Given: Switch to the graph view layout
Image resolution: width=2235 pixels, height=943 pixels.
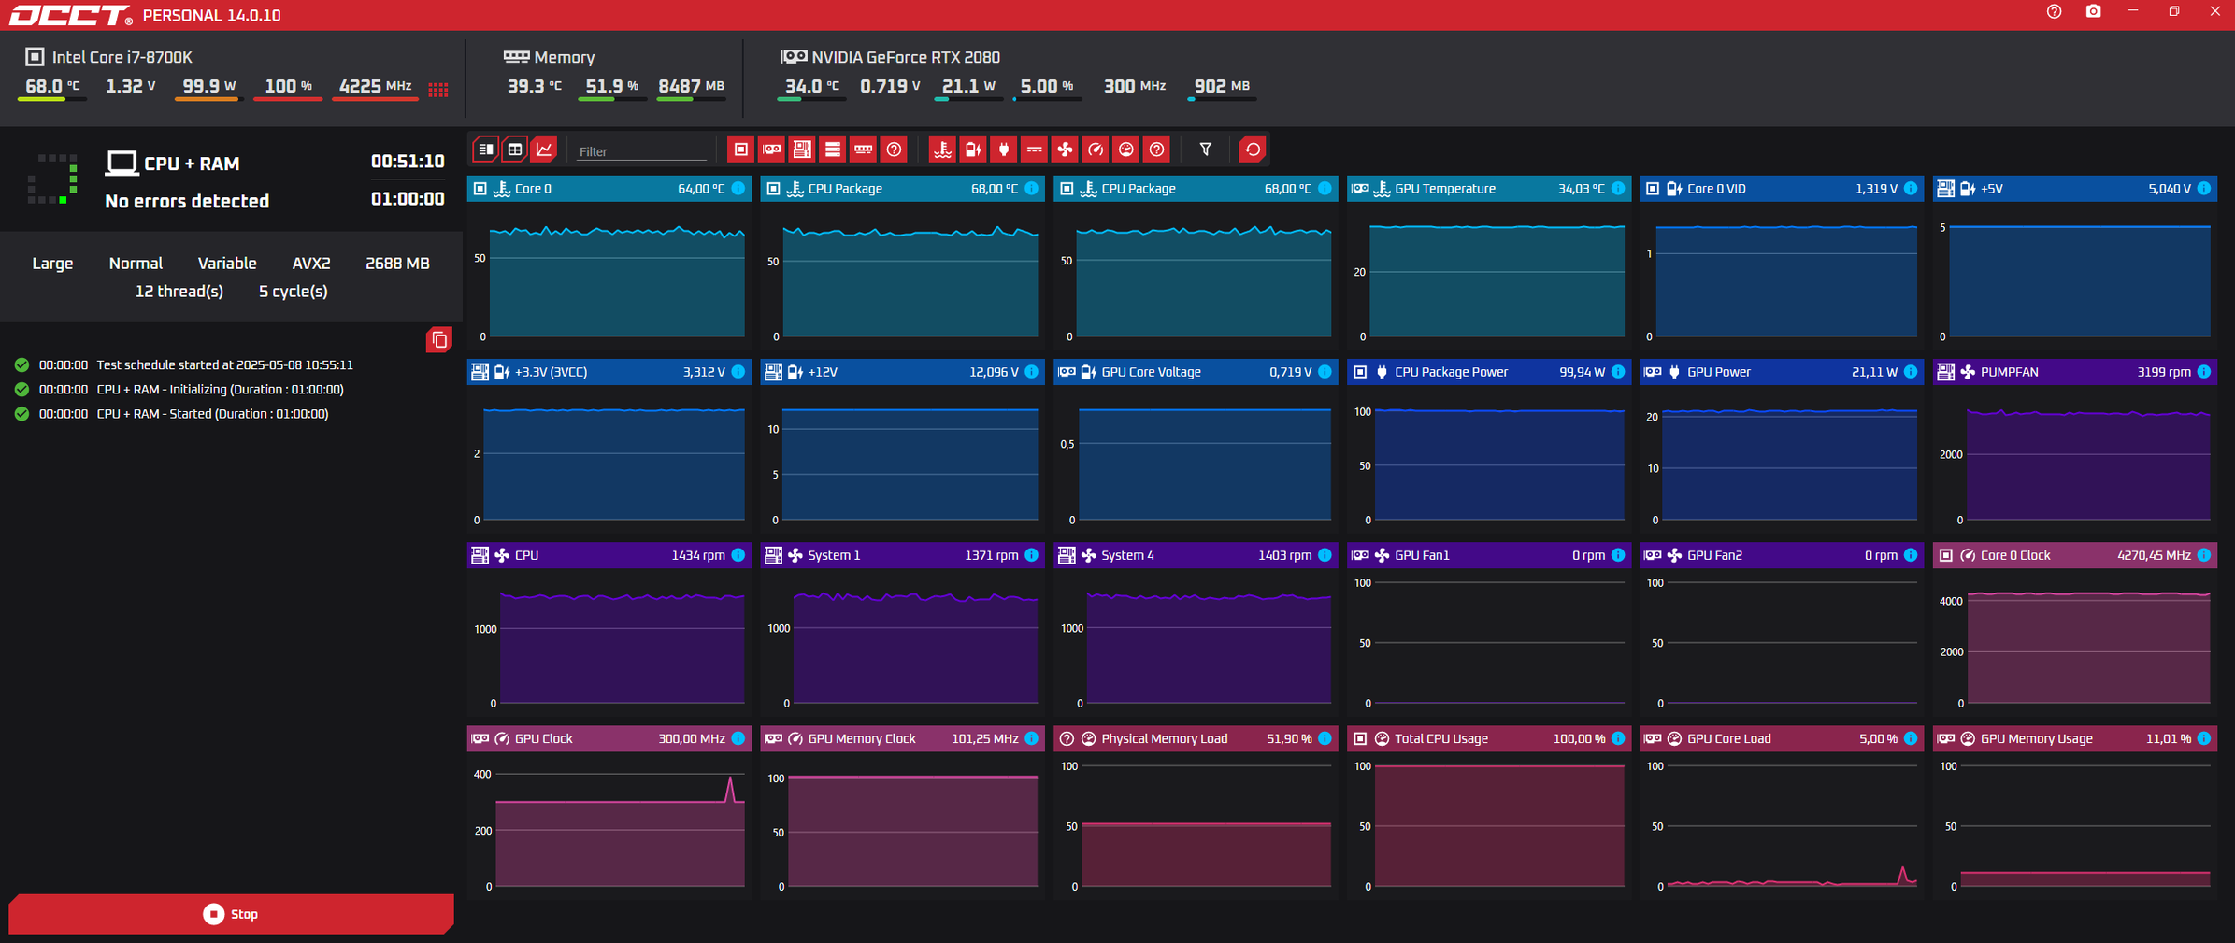Looking at the screenshot, I should point(544,150).
